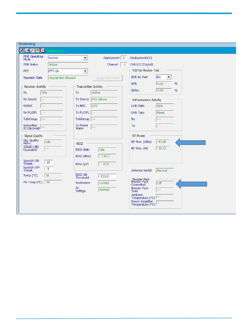Click the Repeater State value Repeat Not Allowed
The height and width of the screenshot is (333, 249).
(x=68, y=78)
